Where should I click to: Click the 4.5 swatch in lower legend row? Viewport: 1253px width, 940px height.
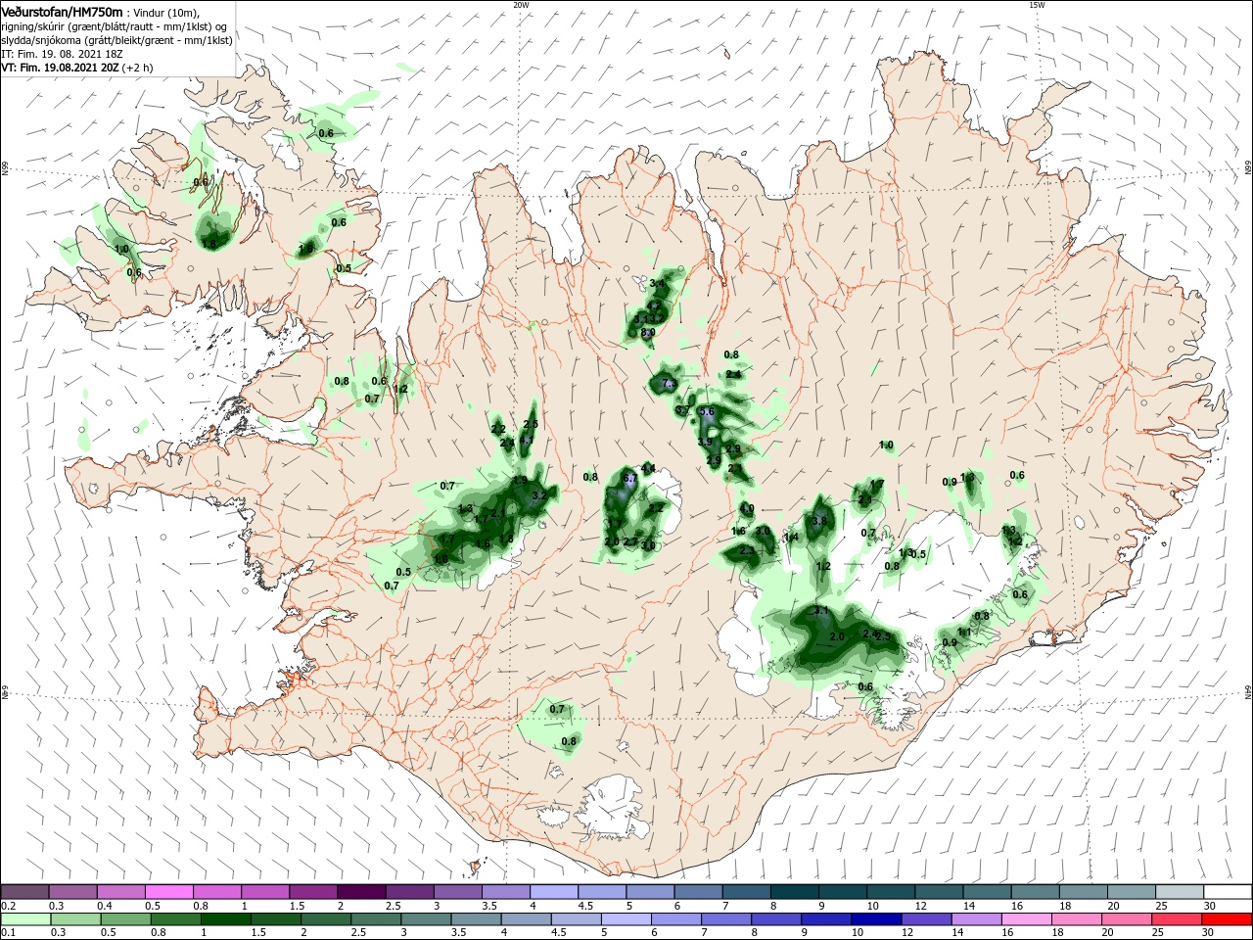coord(577,919)
